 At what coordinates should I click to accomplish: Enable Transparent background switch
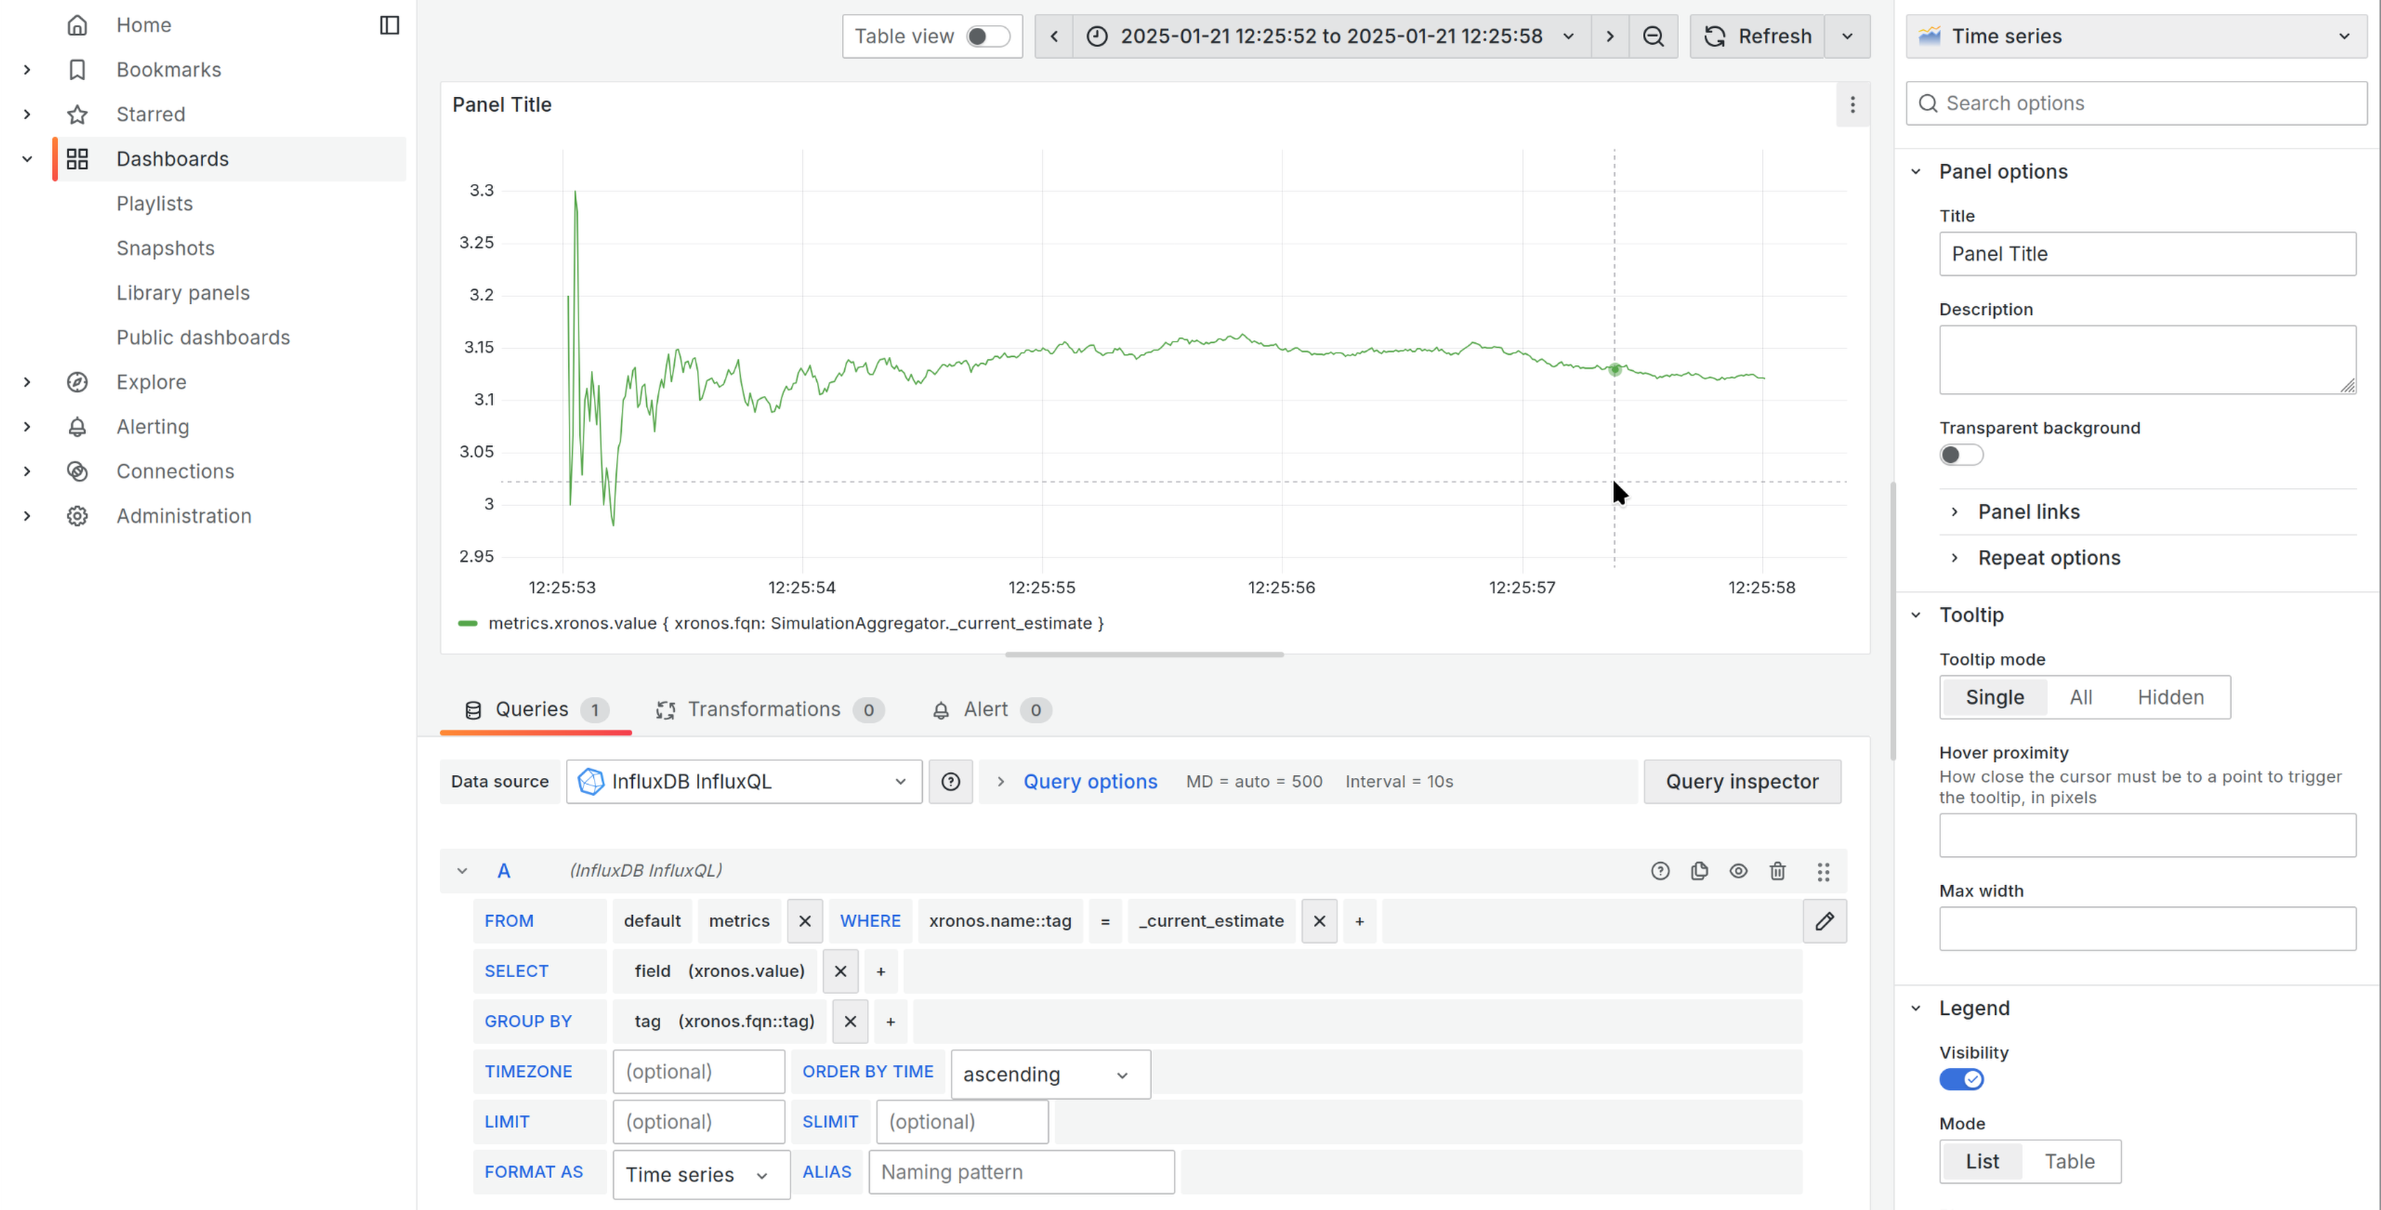1961,454
